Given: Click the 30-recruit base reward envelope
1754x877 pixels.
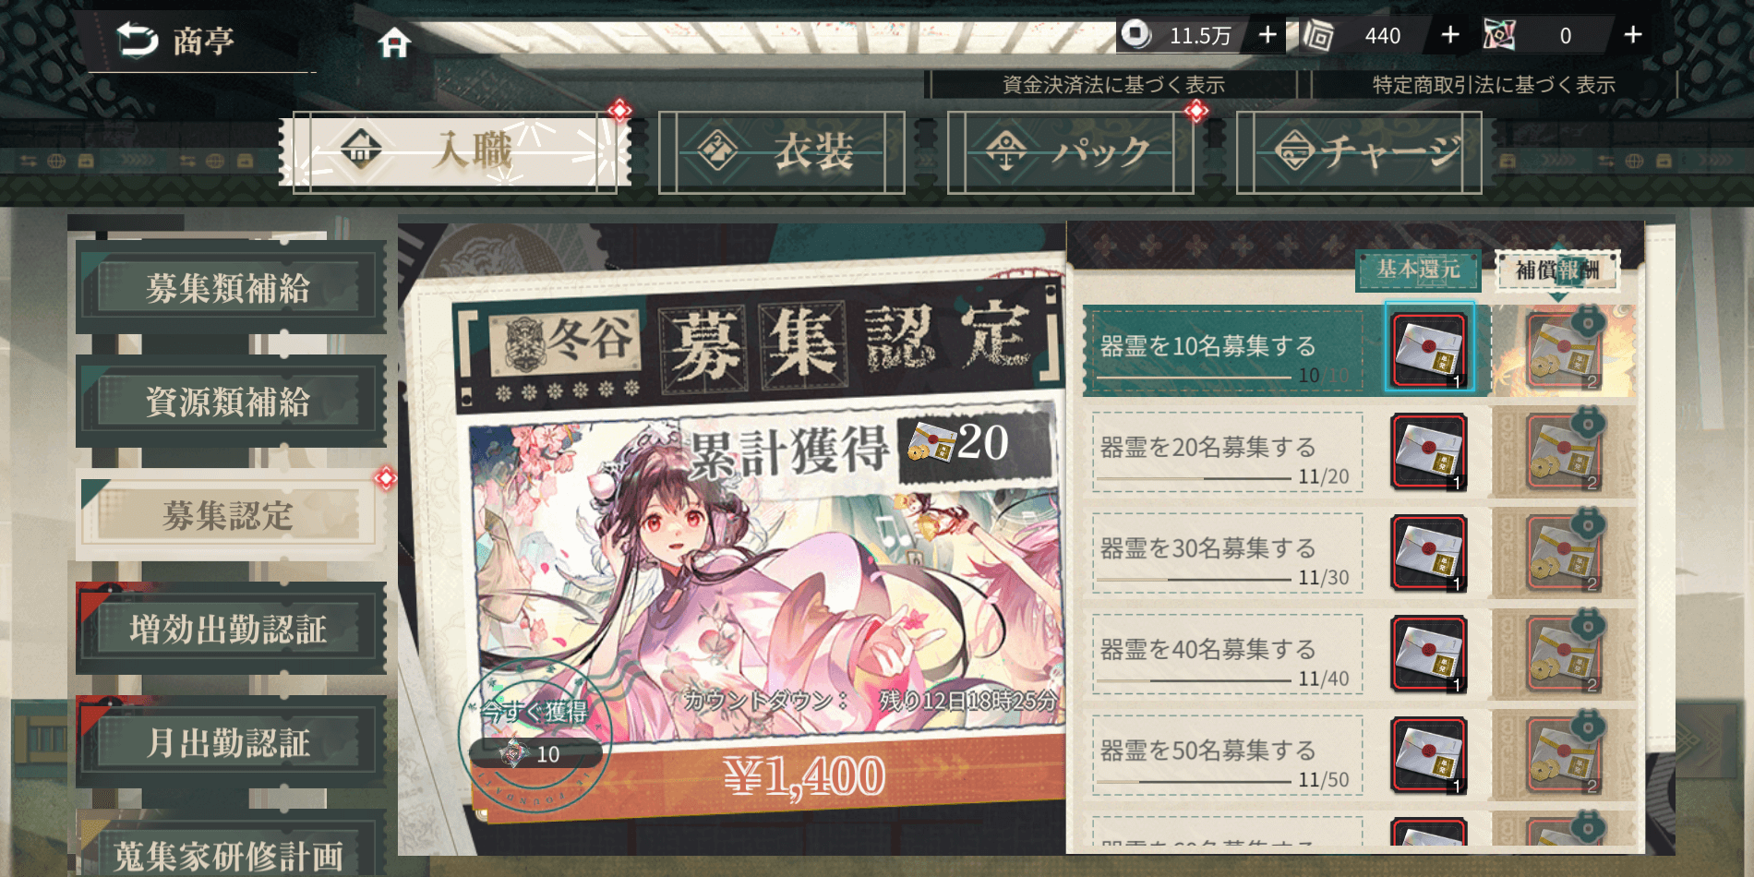Looking at the screenshot, I should point(1429,553).
